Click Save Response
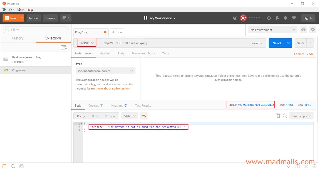This screenshot has width=319, height=170. pyautogui.click(x=301, y=116)
